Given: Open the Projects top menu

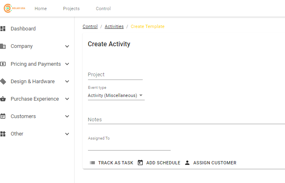Looking at the screenshot, I should click(71, 9).
